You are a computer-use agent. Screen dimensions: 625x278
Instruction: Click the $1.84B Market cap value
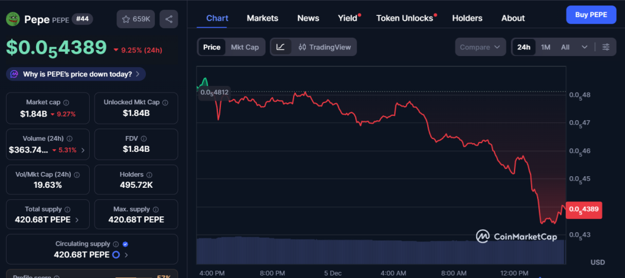tap(34, 114)
